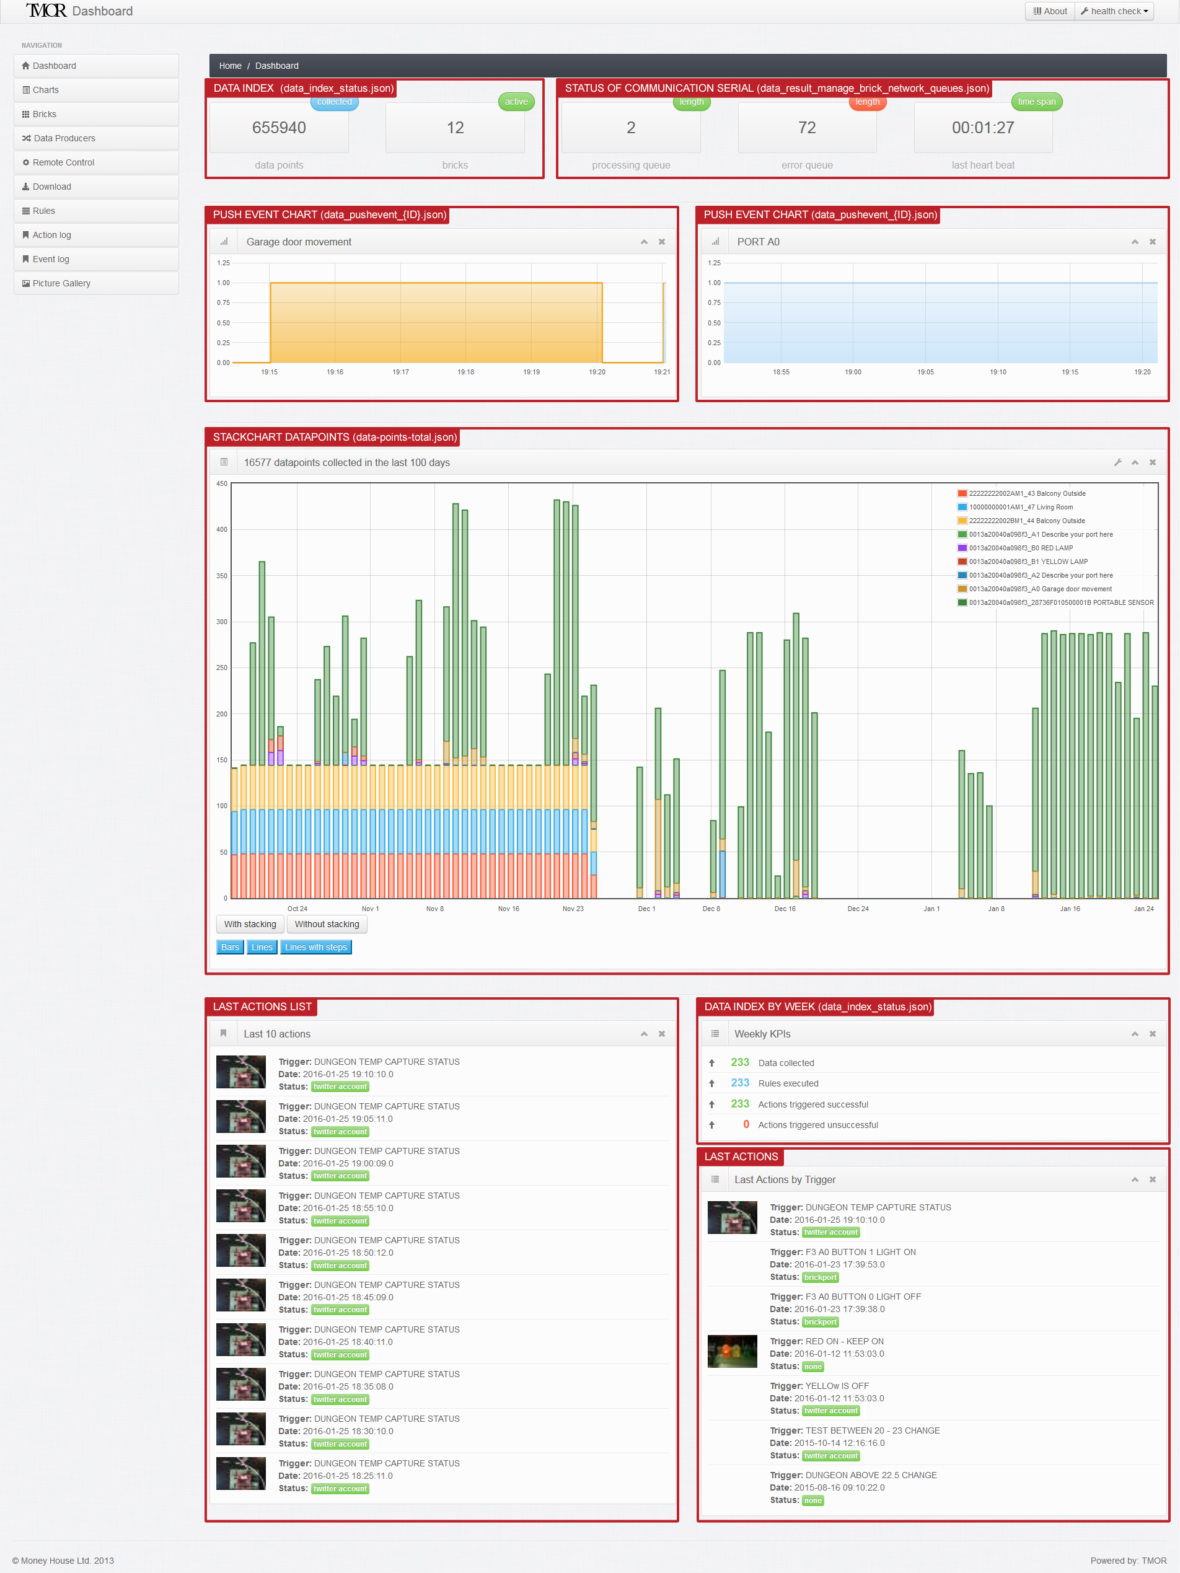Click the Rules executed up arrow icon
This screenshot has height=1573, width=1180.
tap(711, 1084)
